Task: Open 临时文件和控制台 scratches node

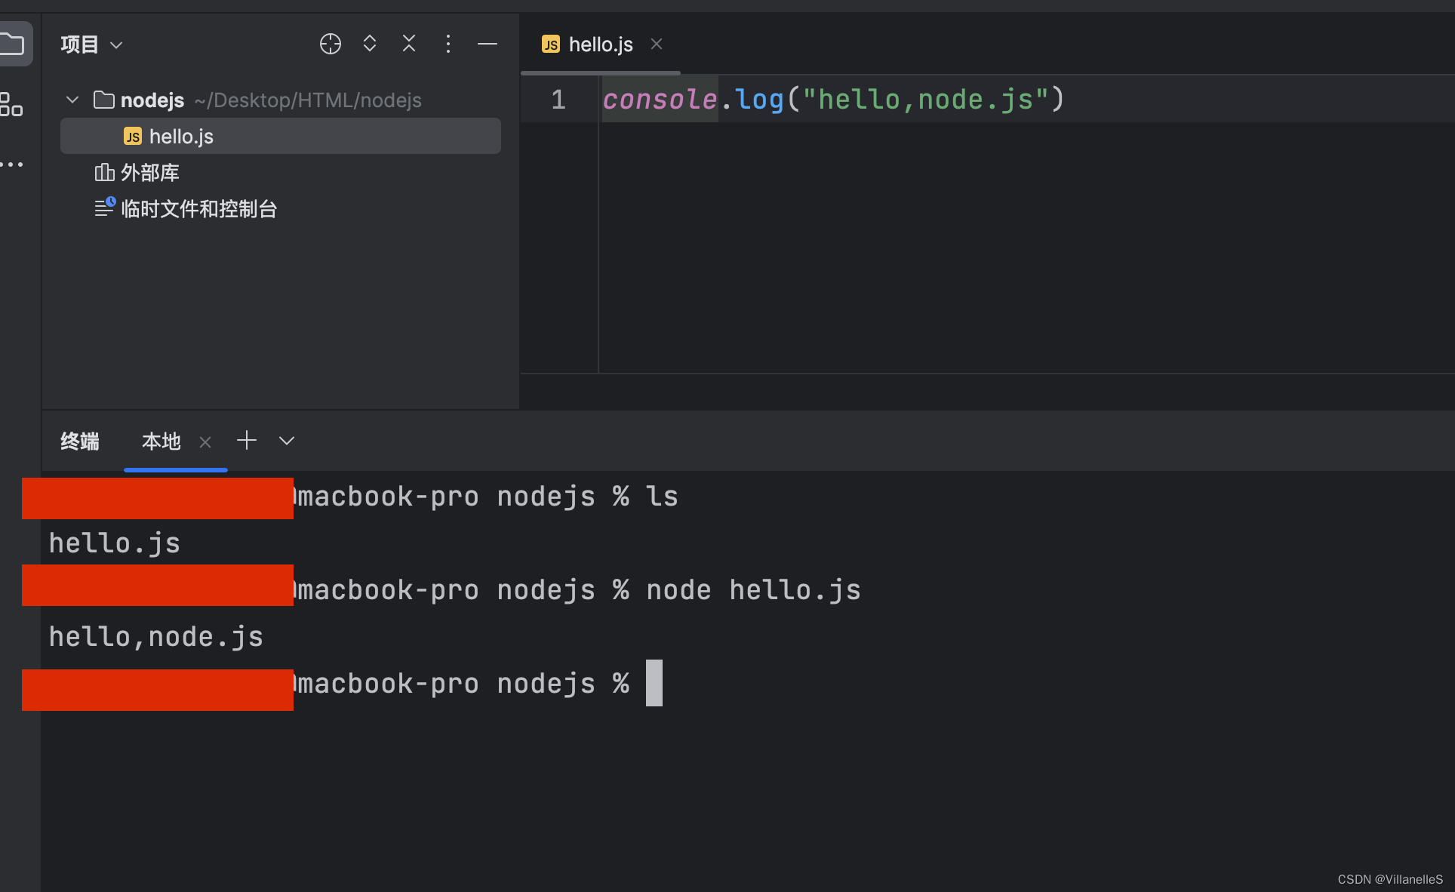Action: 186,209
